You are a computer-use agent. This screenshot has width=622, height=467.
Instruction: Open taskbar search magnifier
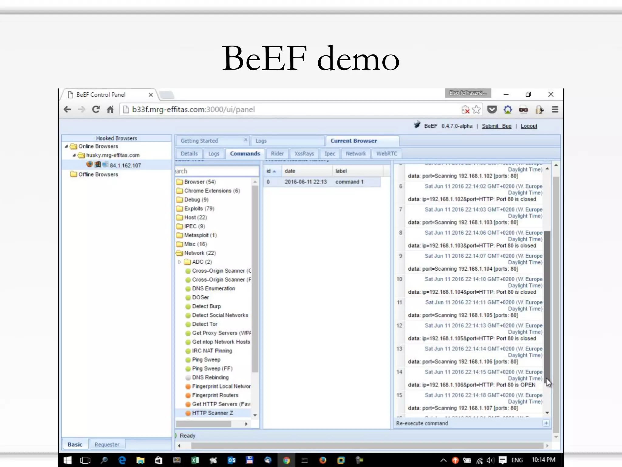click(x=104, y=460)
